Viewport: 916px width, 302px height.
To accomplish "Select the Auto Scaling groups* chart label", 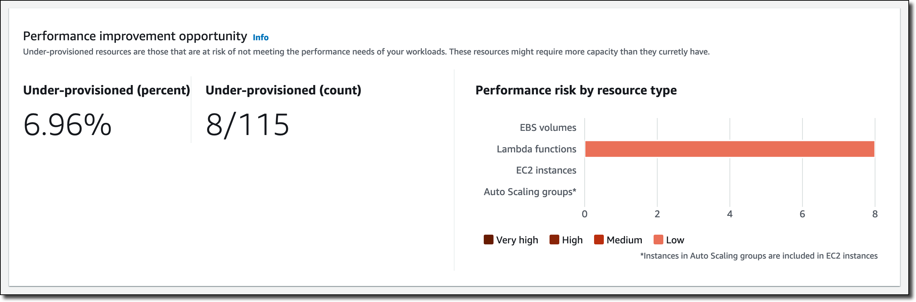I will (x=530, y=192).
